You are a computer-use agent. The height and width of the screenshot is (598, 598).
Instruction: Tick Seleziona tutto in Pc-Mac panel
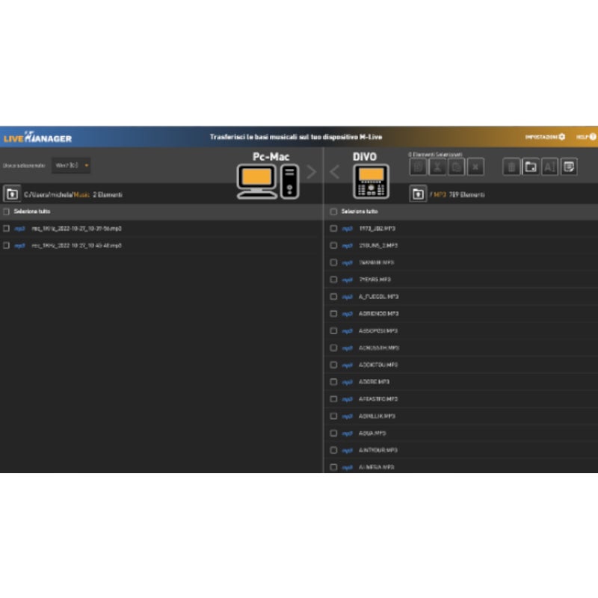6,212
